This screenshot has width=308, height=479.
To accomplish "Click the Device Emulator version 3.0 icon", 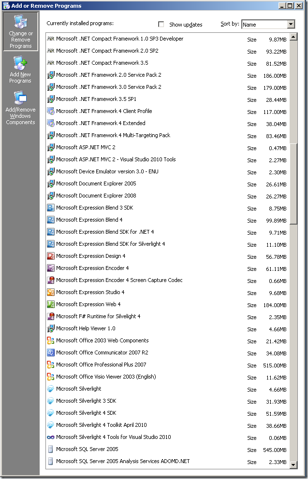I will point(50,171).
